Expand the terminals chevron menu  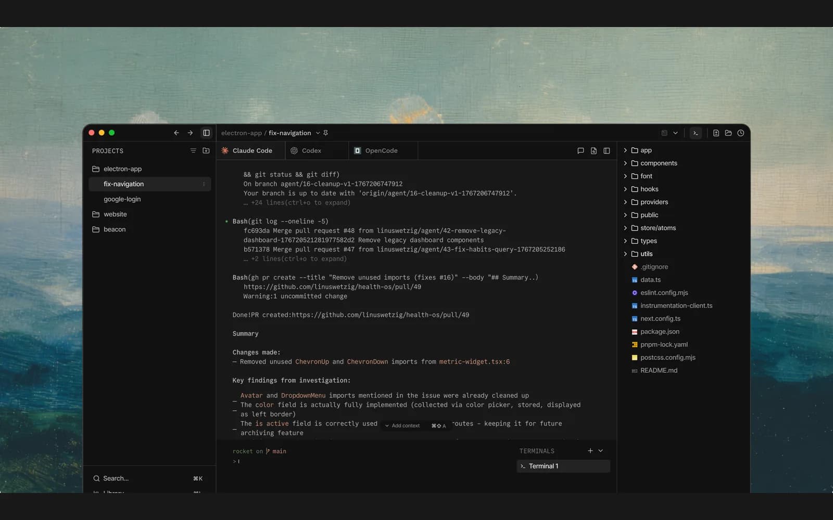pyautogui.click(x=601, y=451)
